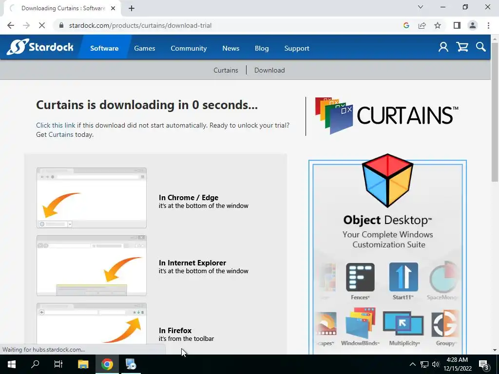This screenshot has height=374, width=499.
Task: Open File Explorer from taskbar
Action: [83, 364]
